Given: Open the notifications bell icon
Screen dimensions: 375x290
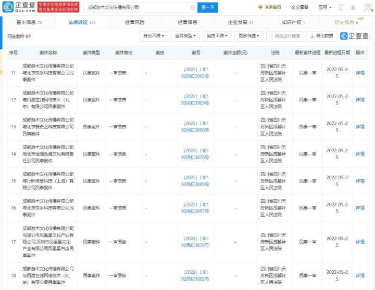Looking at the screenshot, I should pos(353,7).
